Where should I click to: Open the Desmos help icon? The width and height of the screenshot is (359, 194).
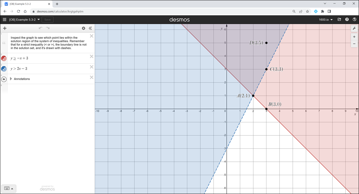coord(347,20)
